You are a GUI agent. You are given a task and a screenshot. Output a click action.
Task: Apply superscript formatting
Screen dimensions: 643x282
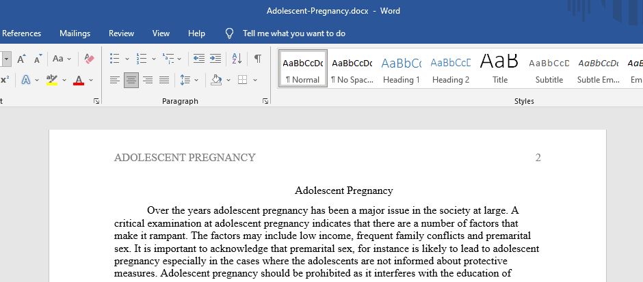click(5, 80)
